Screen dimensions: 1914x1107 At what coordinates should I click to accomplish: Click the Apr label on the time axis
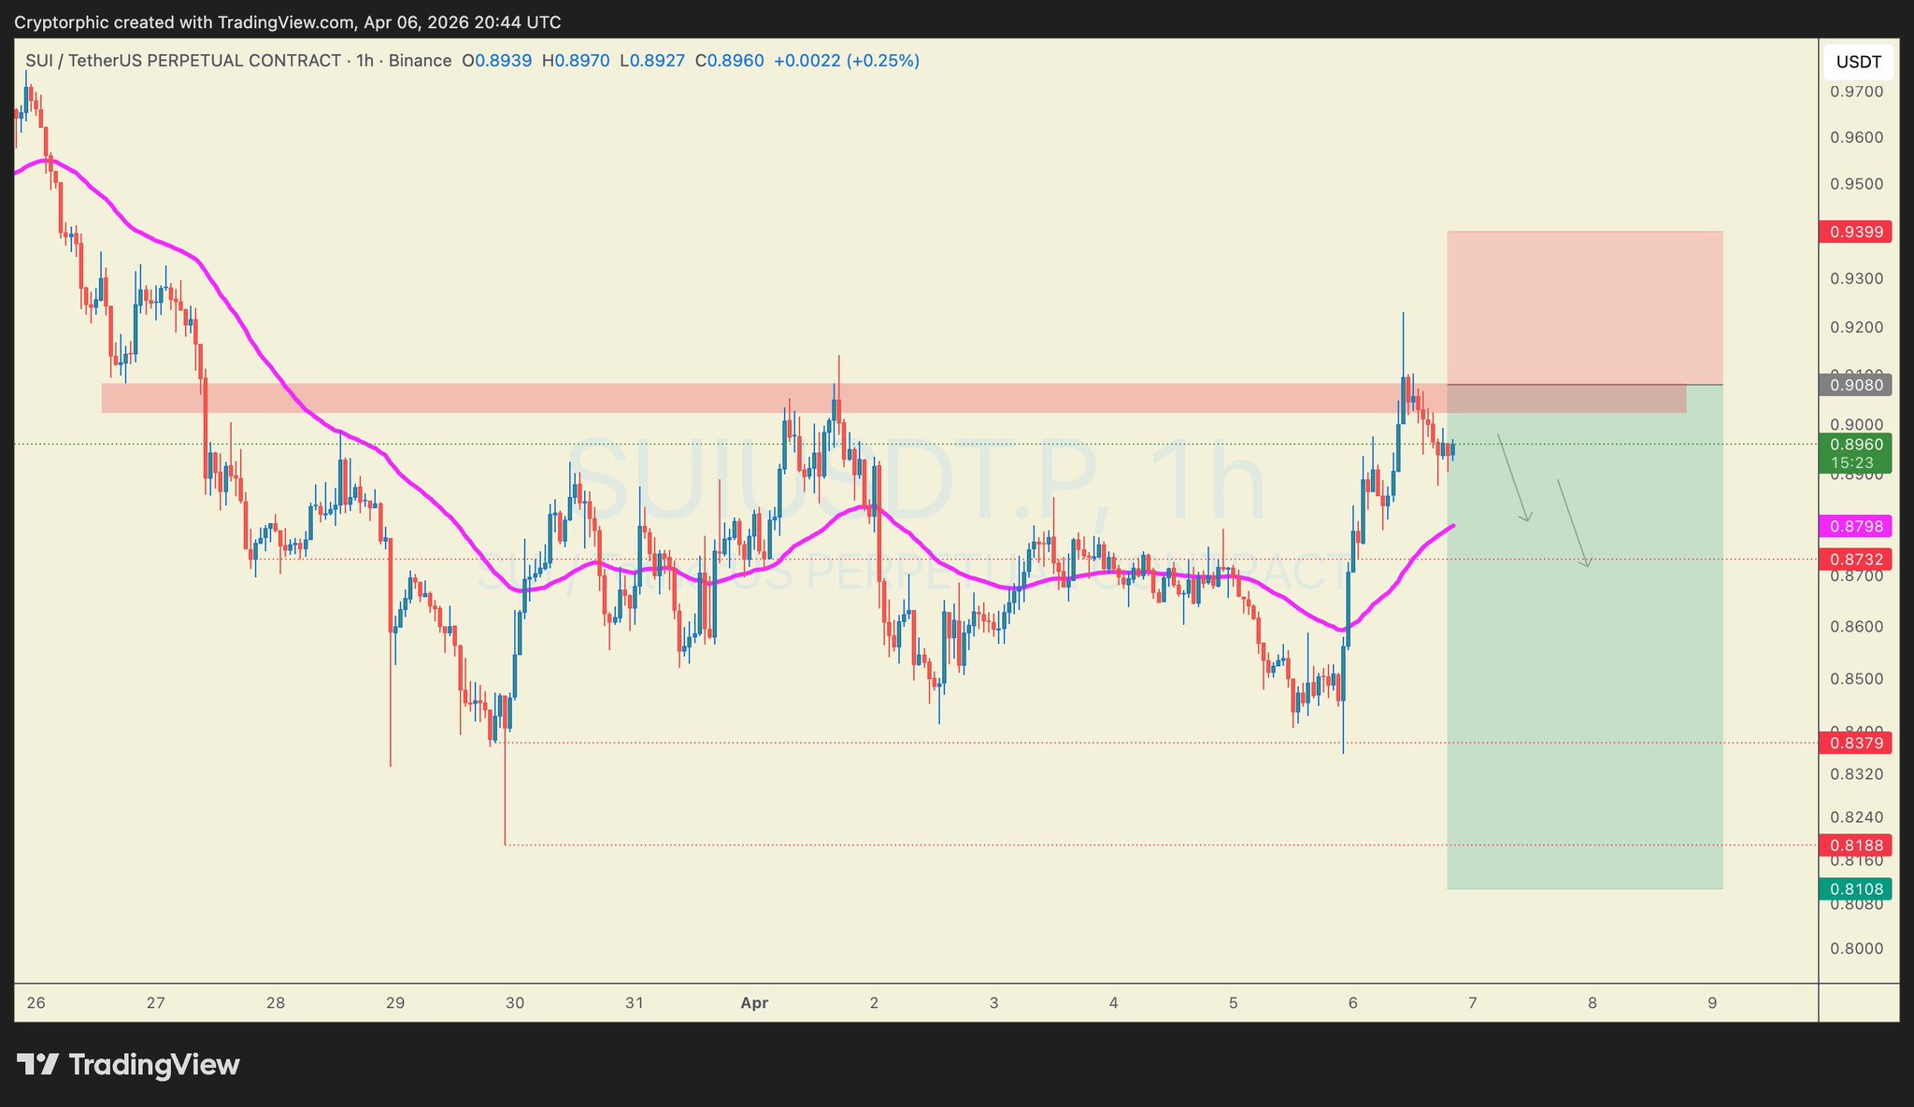[753, 1003]
